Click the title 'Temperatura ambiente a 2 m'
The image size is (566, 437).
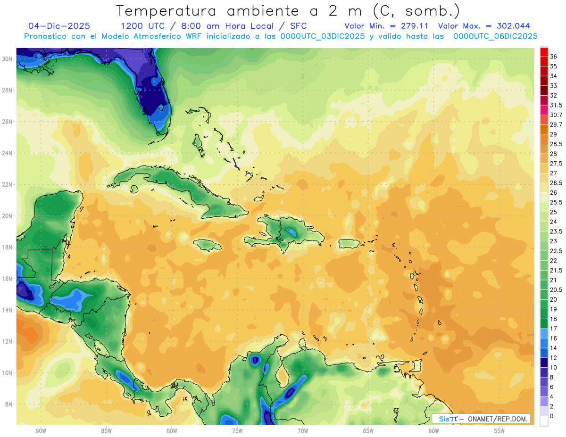coord(240,10)
